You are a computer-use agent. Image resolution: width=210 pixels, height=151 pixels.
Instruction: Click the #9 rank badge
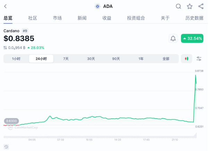pyautogui.click(x=25, y=31)
